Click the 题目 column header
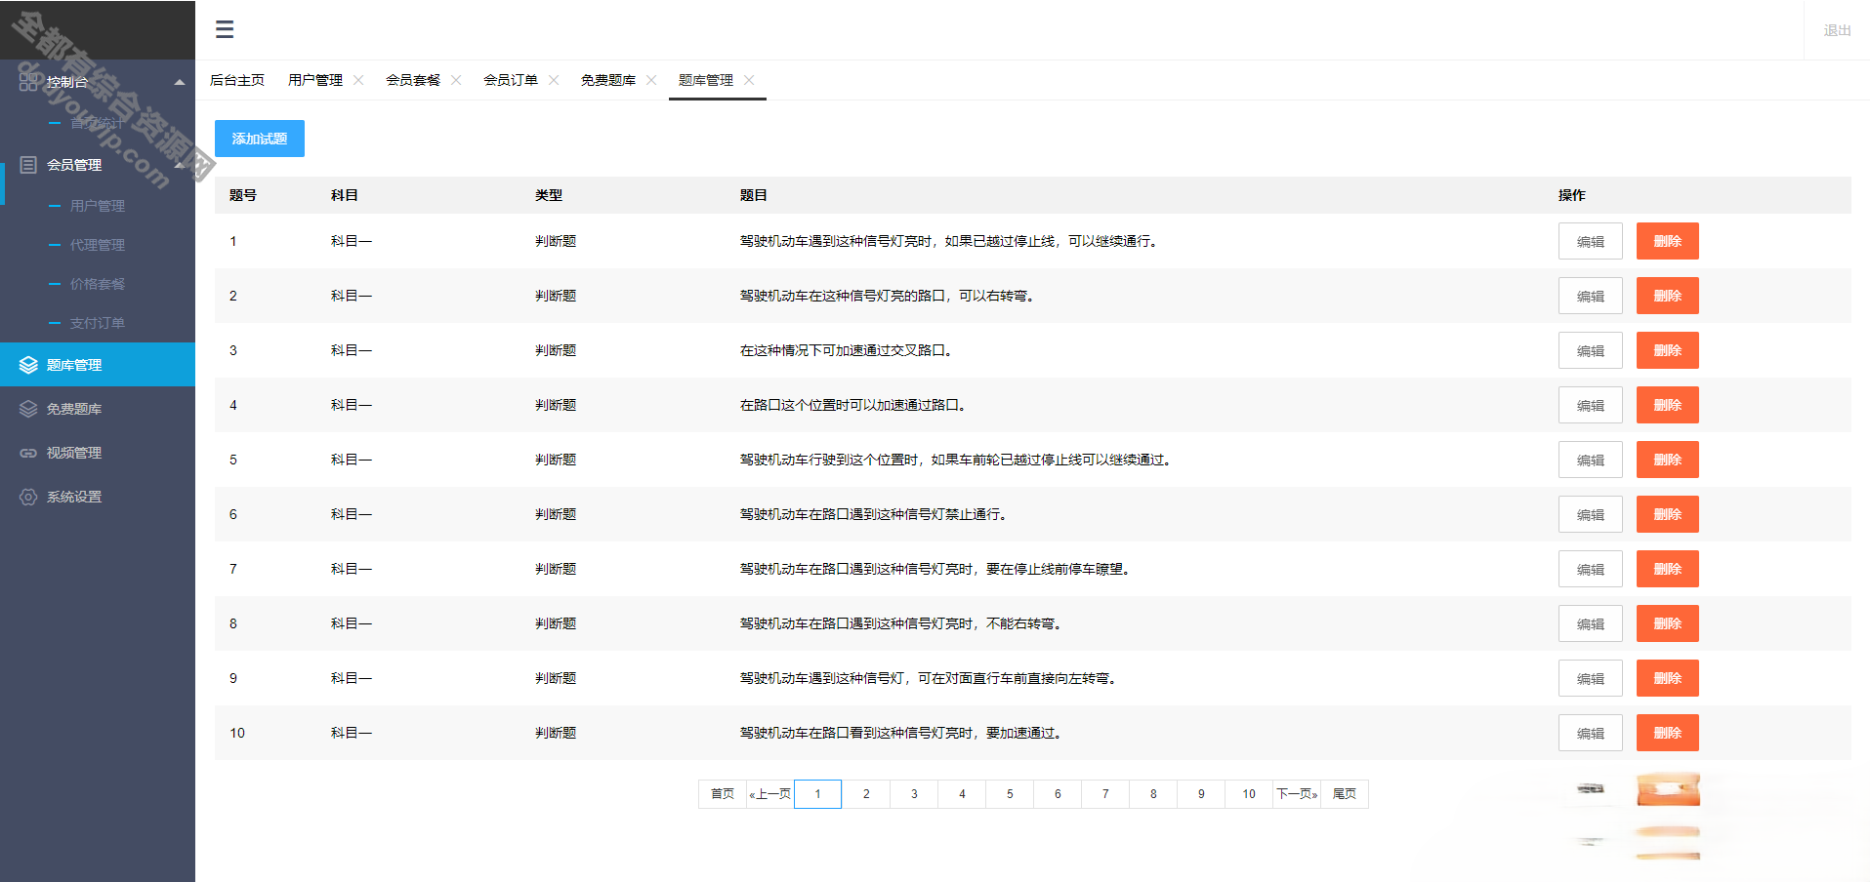This screenshot has width=1870, height=882. tap(754, 195)
